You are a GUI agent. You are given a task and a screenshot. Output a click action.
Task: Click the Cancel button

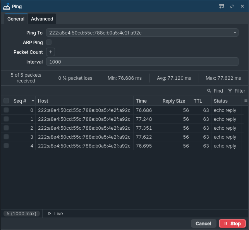pyautogui.click(x=203, y=223)
